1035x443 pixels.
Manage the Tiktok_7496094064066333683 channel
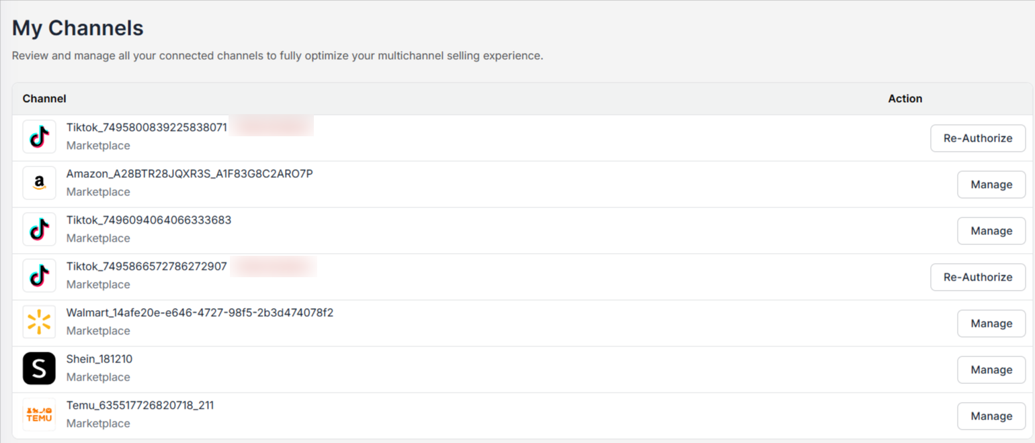[x=991, y=231]
